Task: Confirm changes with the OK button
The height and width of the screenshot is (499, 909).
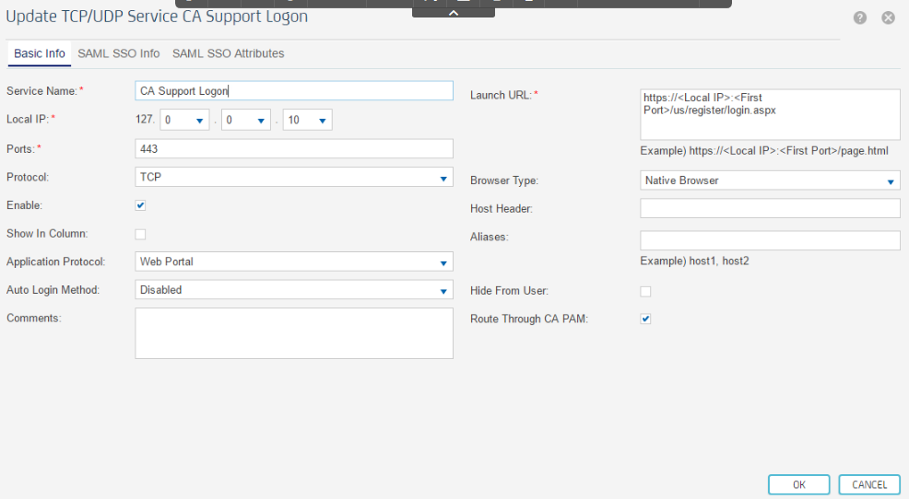Action: coord(799,485)
